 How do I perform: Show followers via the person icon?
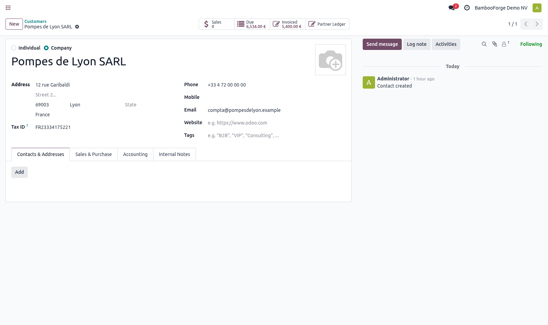click(505, 44)
